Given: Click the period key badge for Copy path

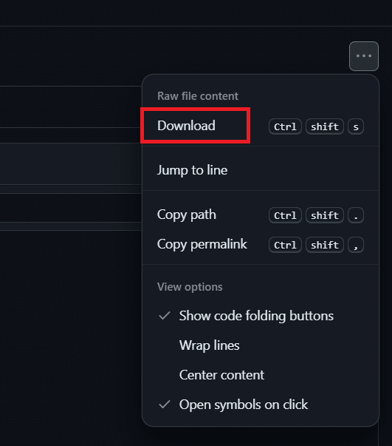Looking at the screenshot, I should tap(356, 215).
